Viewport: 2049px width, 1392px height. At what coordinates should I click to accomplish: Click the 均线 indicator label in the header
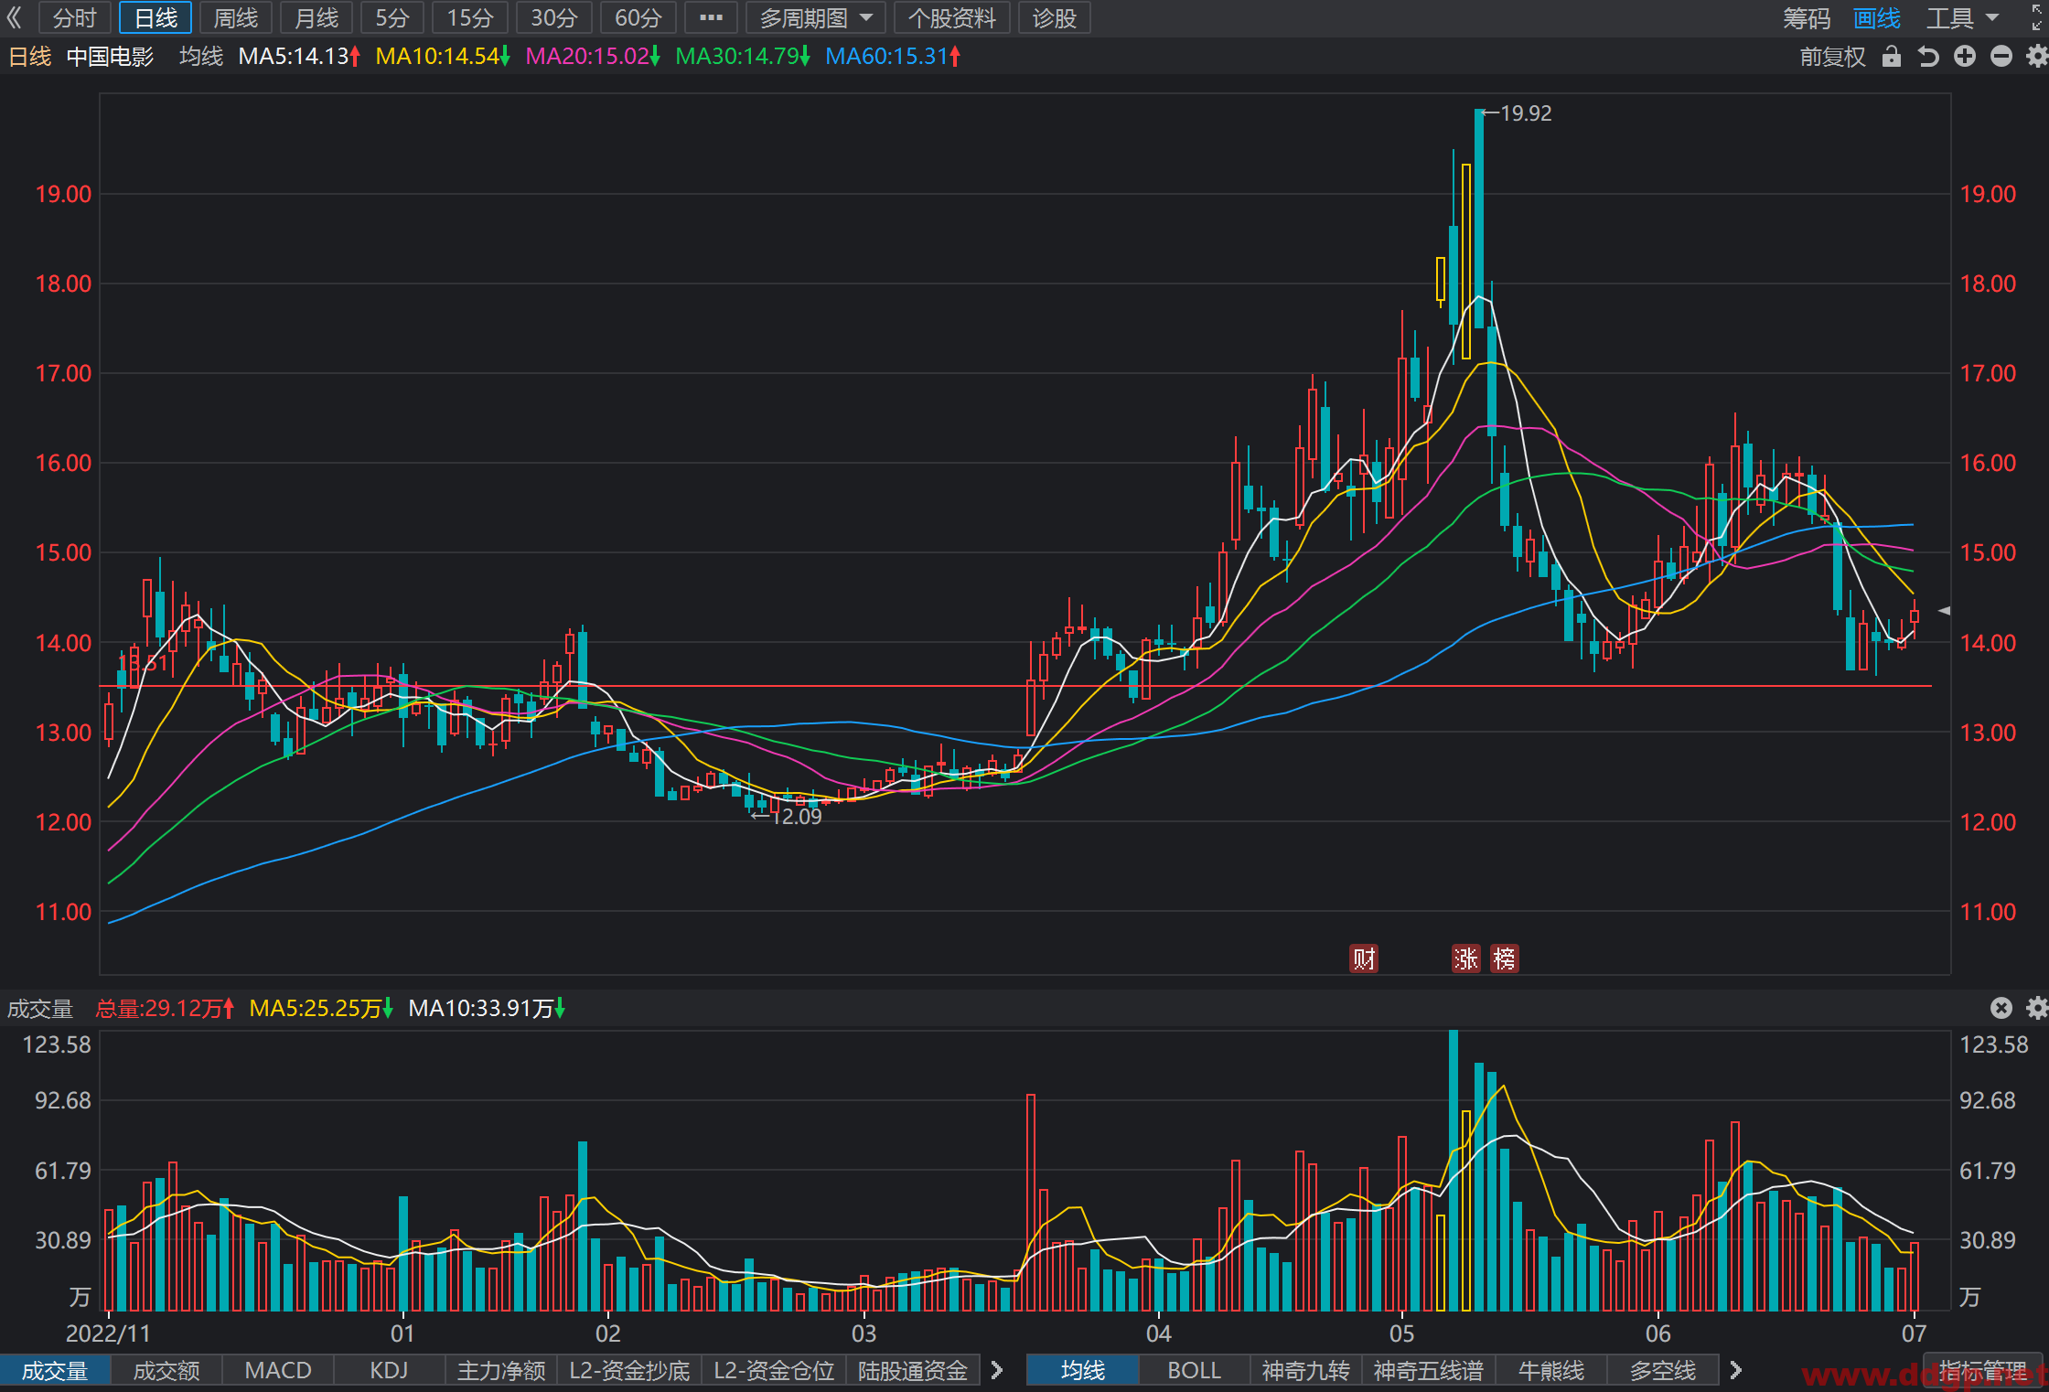click(x=201, y=57)
